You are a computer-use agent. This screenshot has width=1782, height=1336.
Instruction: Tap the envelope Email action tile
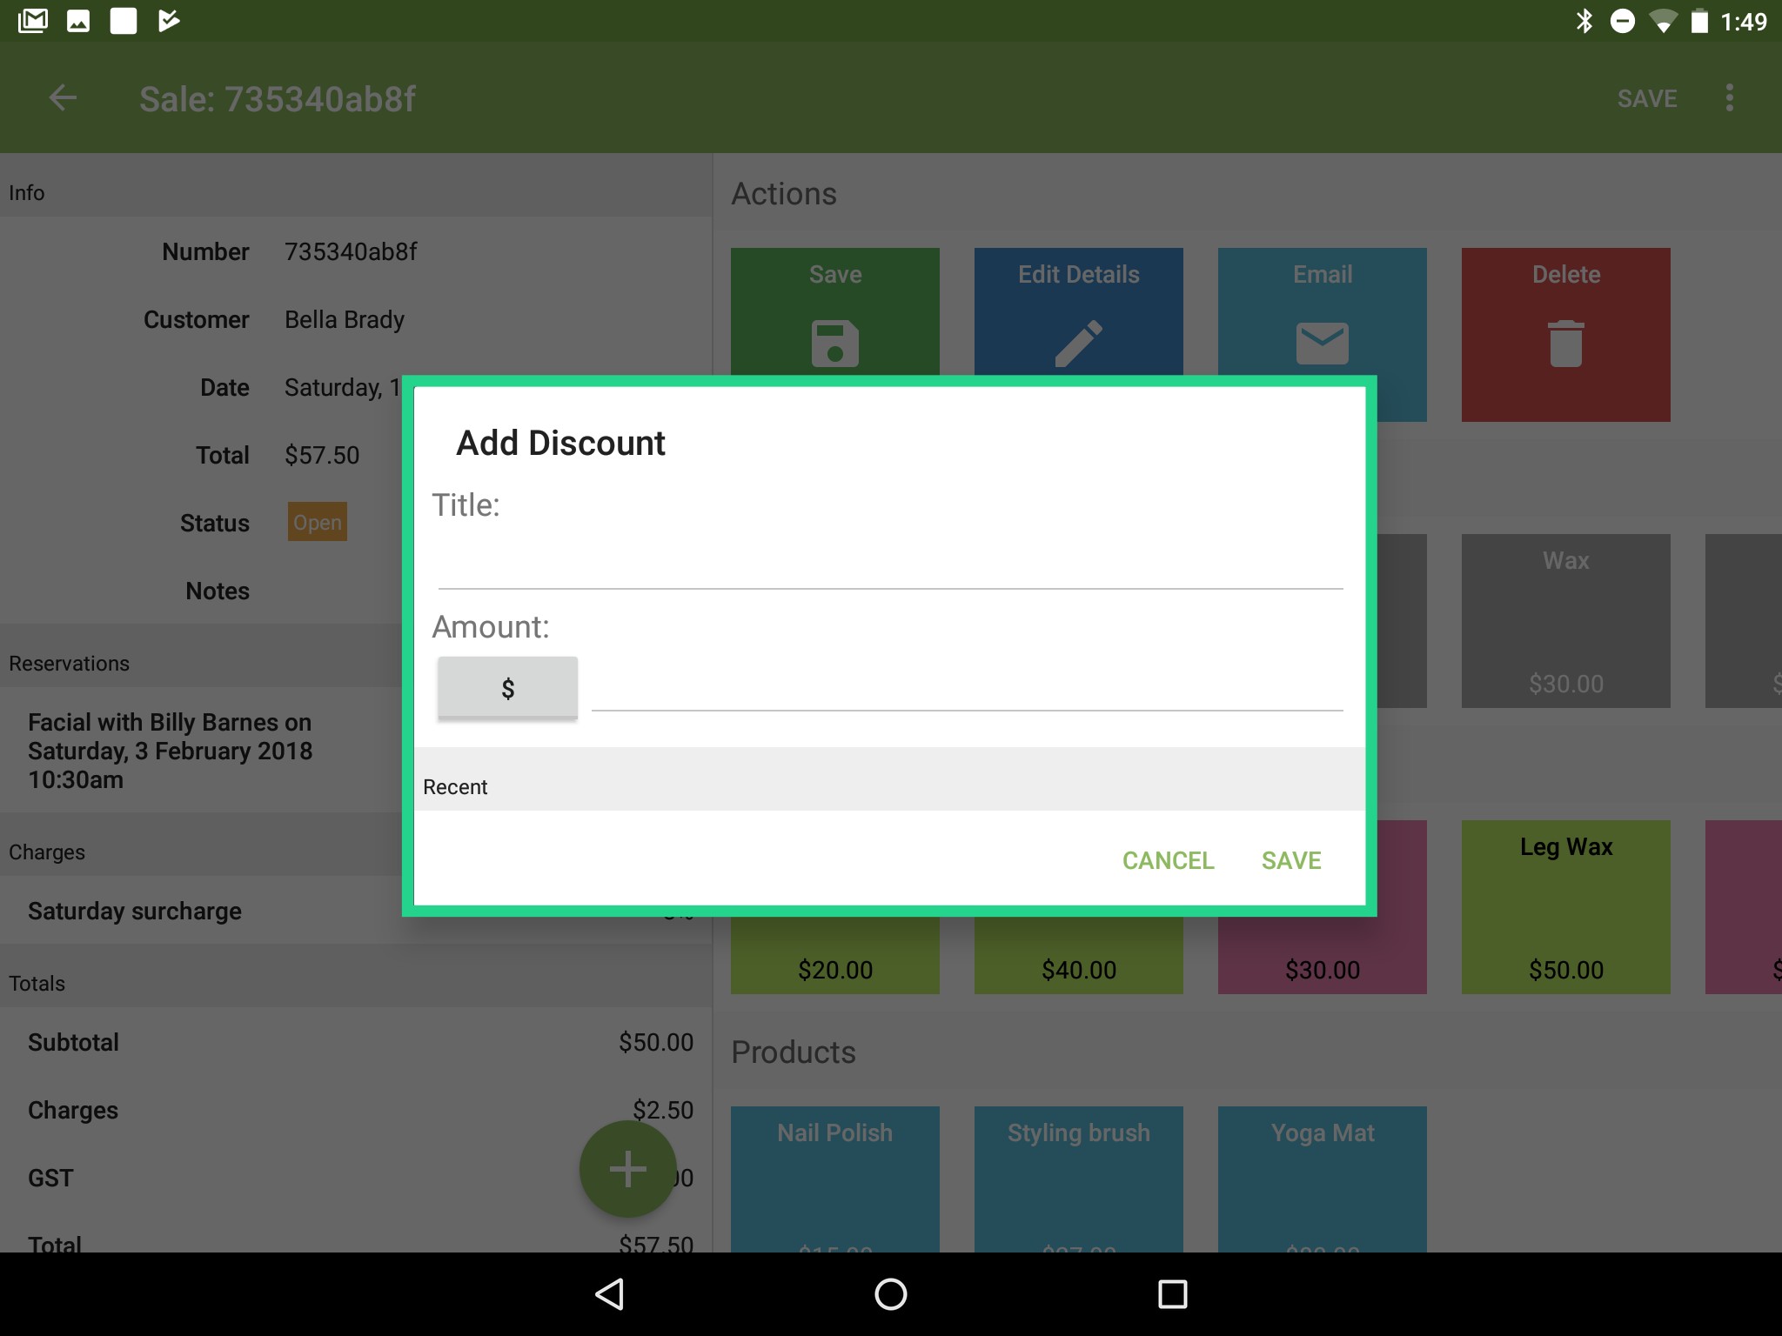tap(1323, 311)
